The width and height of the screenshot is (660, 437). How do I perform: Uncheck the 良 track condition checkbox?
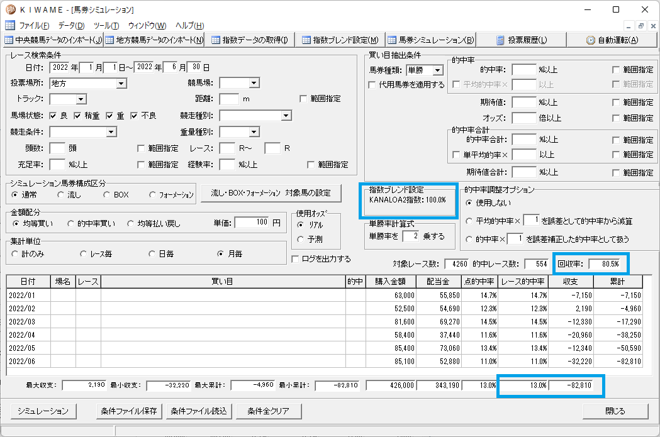click(53, 116)
